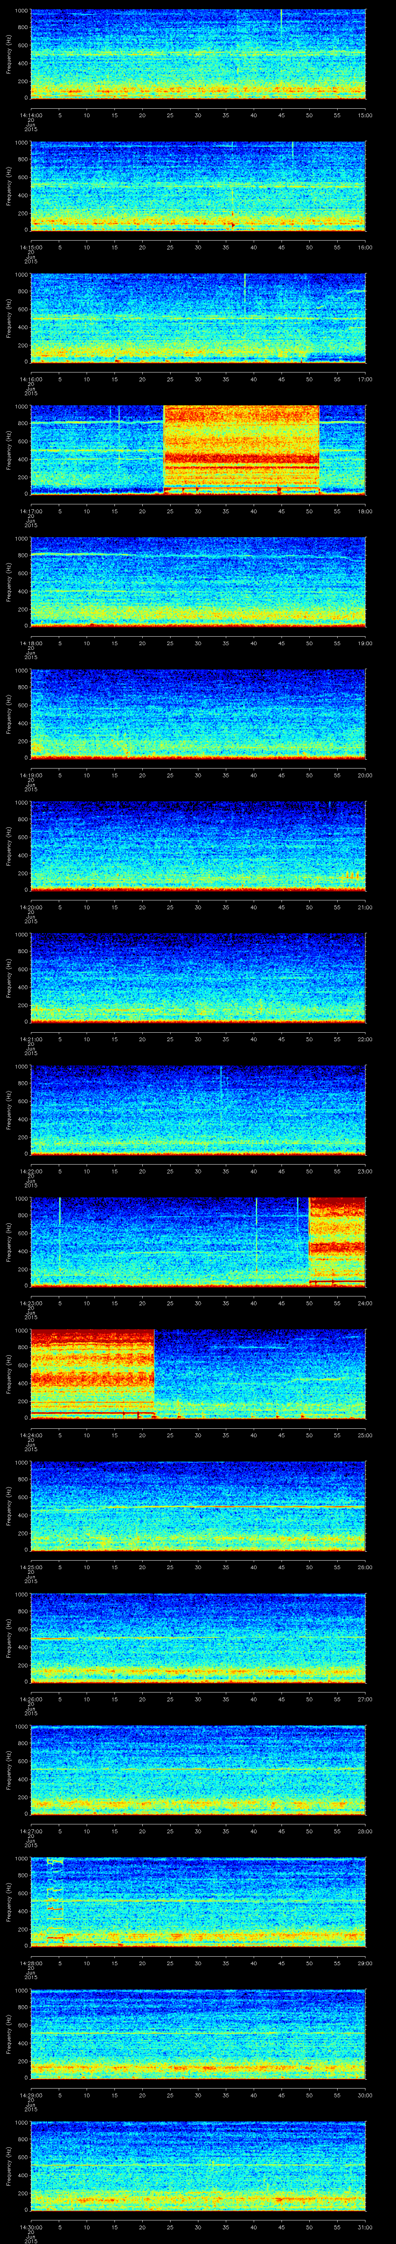Click the 14:22:00 start time label
Viewport: 396px width, 2244px height.
[31, 1171]
